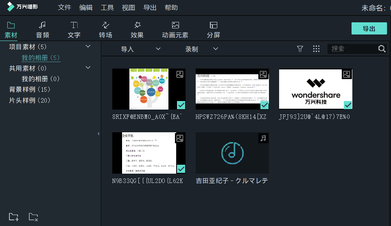391x226 pixels.
Task: Click the 万兴喵影 app logo
Action: (22, 7)
